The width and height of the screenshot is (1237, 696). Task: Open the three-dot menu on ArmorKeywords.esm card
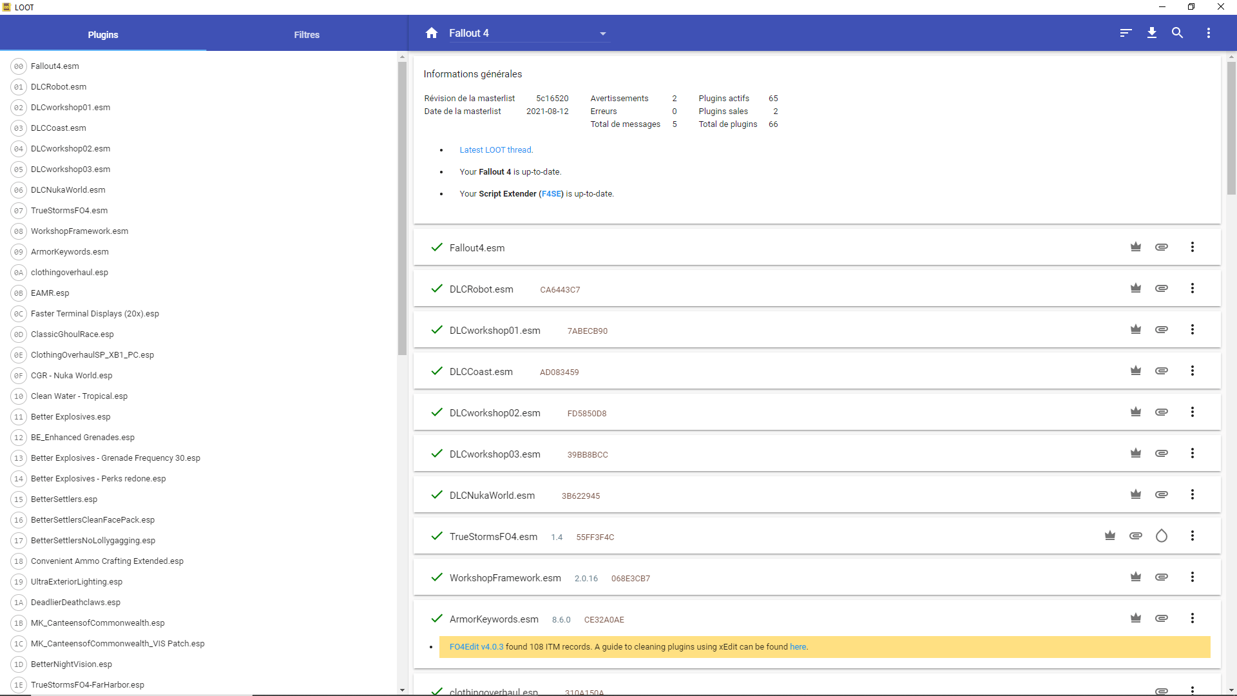coord(1193,618)
